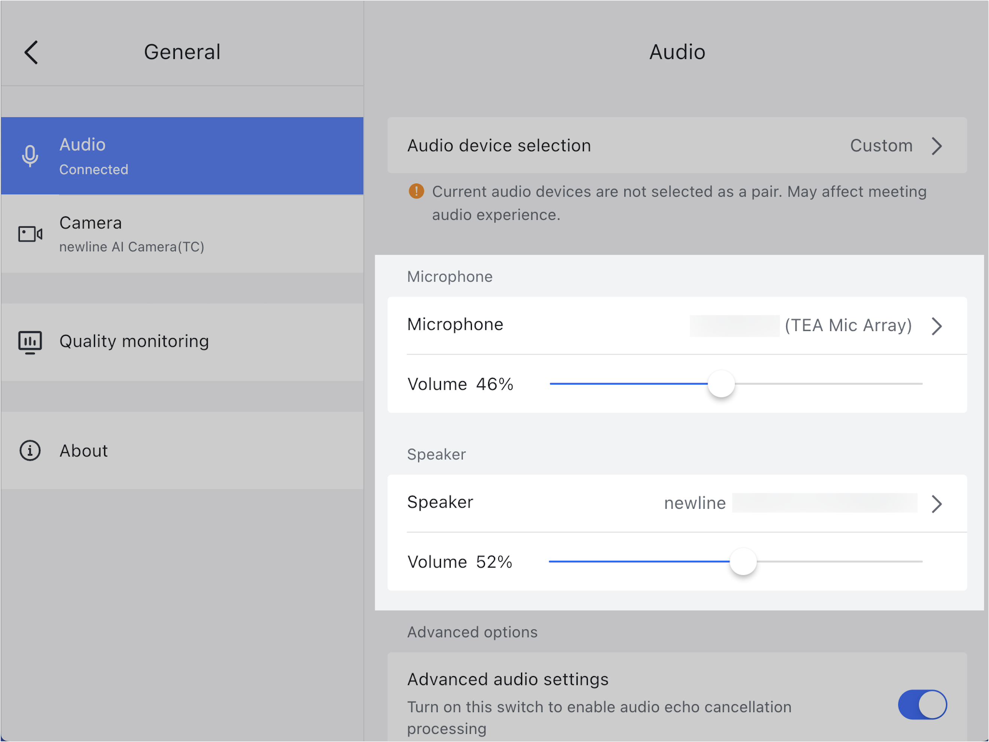
Task: Open the Quality monitoring section
Action: [x=182, y=343]
